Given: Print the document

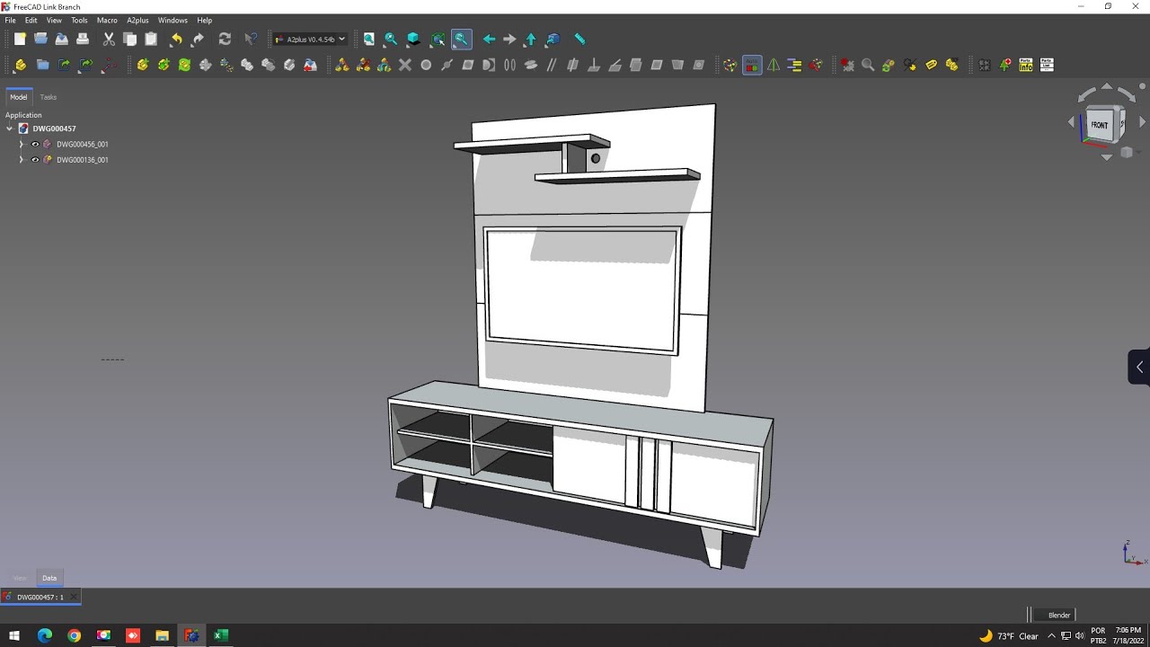Looking at the screenshot, I should pyautogui.click(x=83, y=39).
